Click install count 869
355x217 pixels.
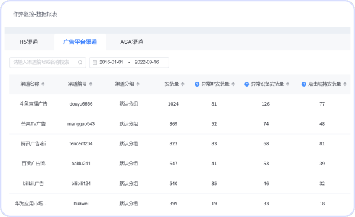click(173, 124)
